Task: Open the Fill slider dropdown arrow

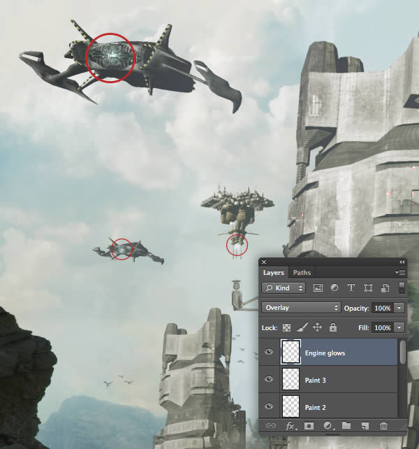Action: [x=399, y=327]
